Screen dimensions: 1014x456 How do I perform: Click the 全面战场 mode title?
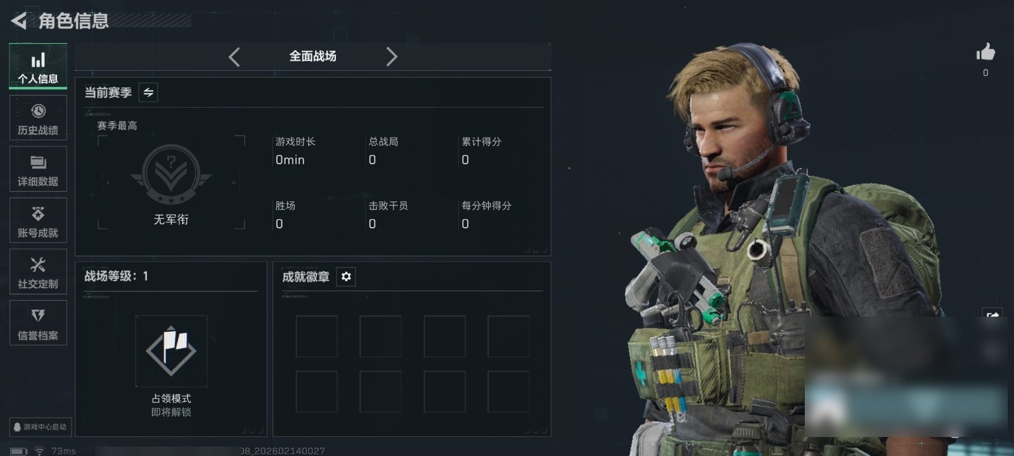pyautogui.click(x=312, y=56)
